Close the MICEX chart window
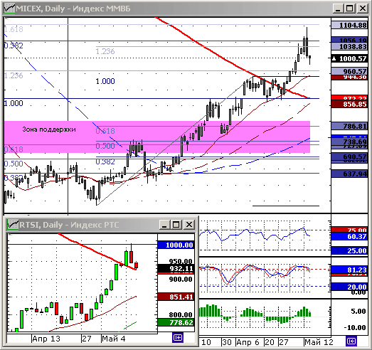The image size is (372, 350). pos(363,9)
